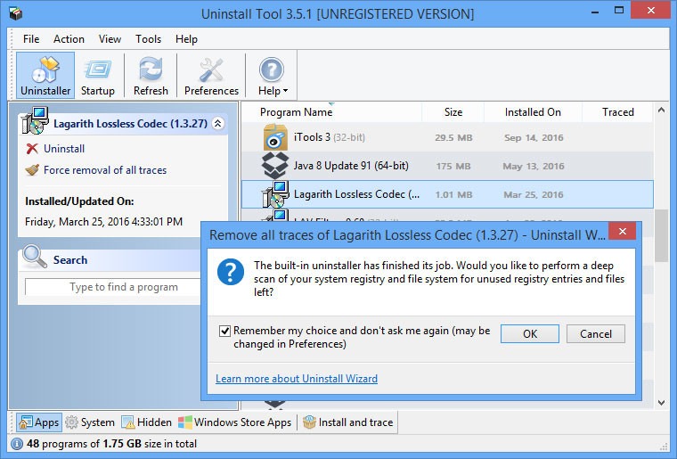Viewport: 677px width, 459px height.
Task: Choose Force removal of all traces
Action: tap(105, 170)
